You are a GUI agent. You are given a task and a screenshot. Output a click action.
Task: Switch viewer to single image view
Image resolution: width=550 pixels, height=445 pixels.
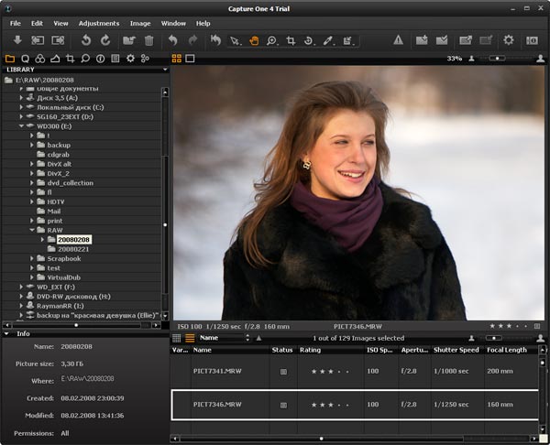(x=190, y=59)
